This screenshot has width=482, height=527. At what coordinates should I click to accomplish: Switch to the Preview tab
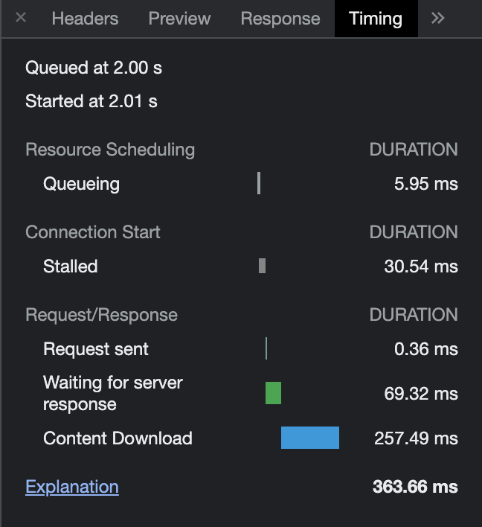click(x=179, y=19)
